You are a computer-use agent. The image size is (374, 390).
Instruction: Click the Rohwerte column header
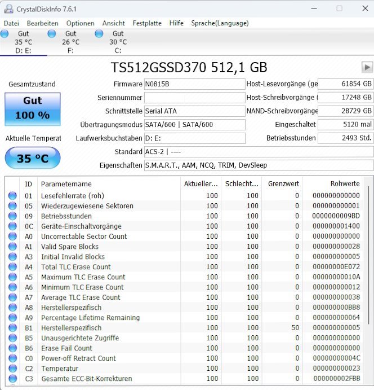332,184
